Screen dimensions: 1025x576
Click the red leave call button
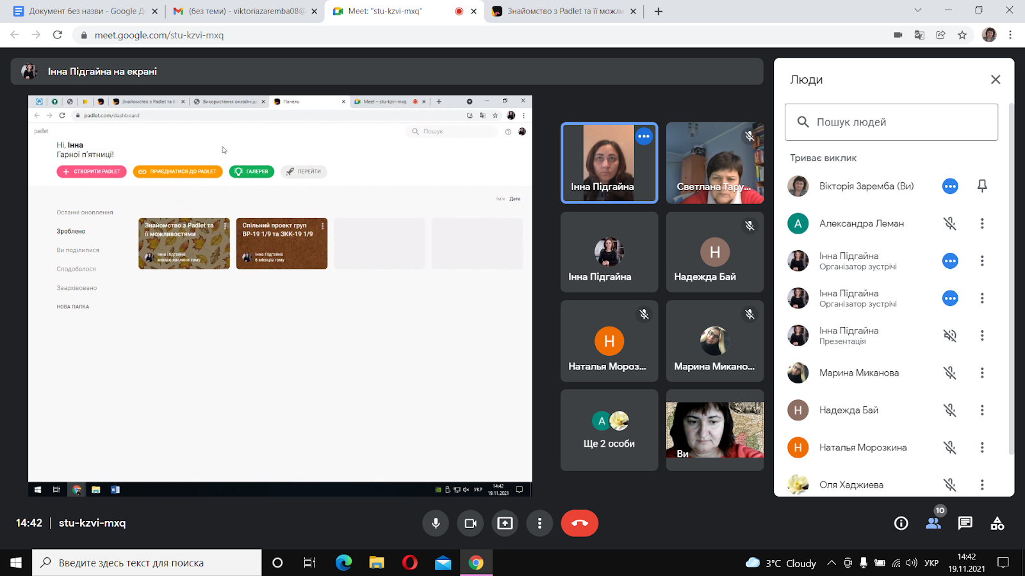(x=579, y=523)
